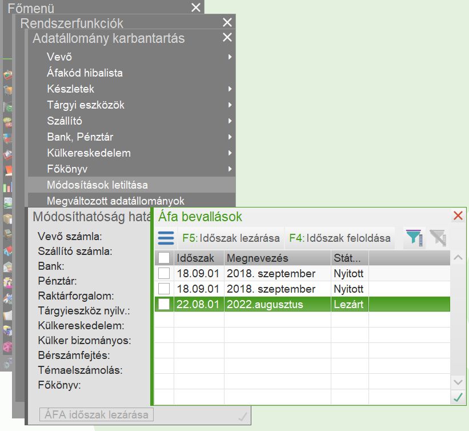469x431 pixels.
Task: Click the Stát... column header
Action: click(x=350, y=258)
